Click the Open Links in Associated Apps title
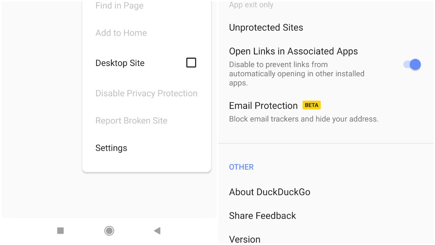 pos(293,51)
